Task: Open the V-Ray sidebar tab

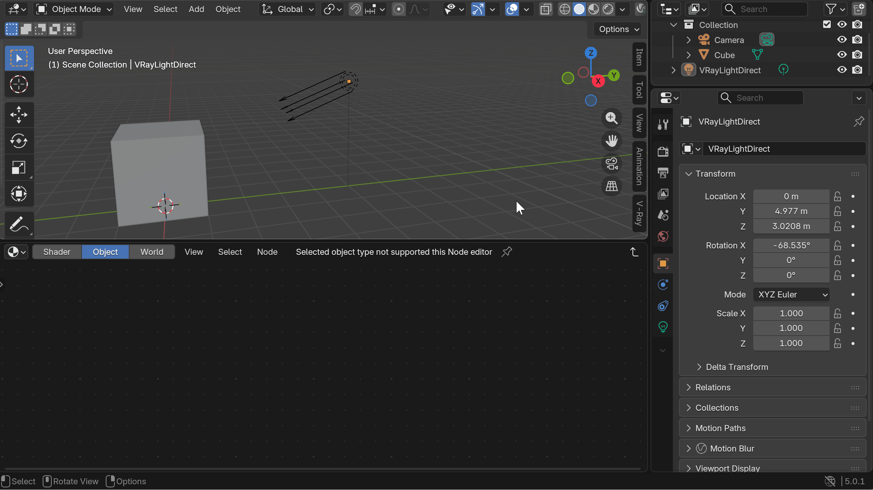Action: point(639,213)
